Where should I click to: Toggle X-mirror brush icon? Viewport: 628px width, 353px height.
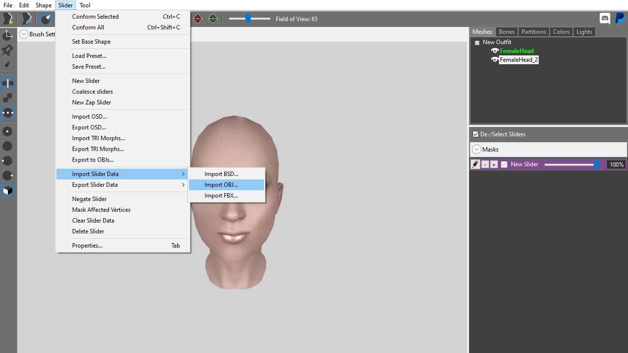coord(8,83)
